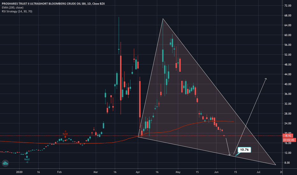This screenshot has width=297, height=175.
Task: Select the EMA (200, close) indicator label
Action: [x=12, y=8]
